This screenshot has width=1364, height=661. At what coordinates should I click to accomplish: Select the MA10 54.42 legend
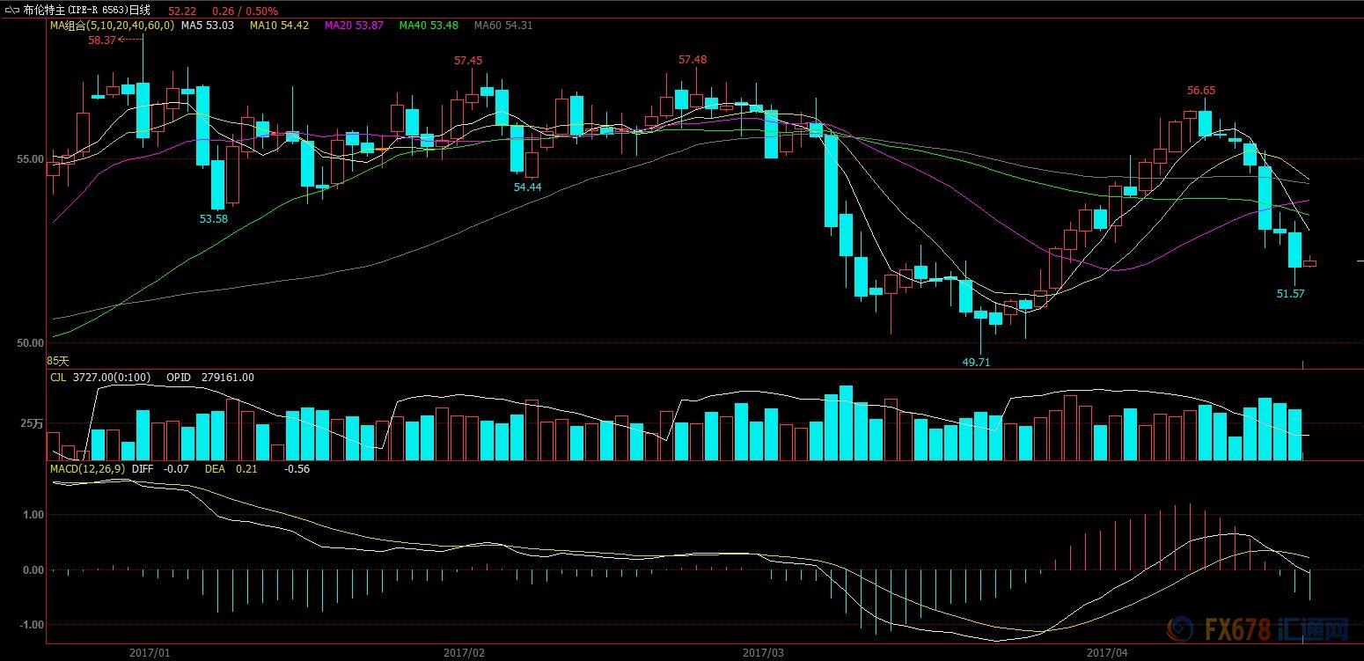coord(279,26)
